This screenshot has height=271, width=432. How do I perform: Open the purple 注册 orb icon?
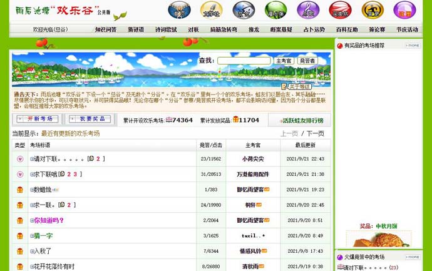[x=404, y=11]
